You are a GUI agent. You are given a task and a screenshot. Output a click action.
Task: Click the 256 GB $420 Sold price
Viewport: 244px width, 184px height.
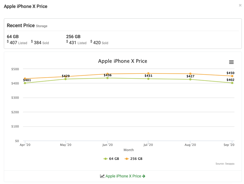coord(99,42)
